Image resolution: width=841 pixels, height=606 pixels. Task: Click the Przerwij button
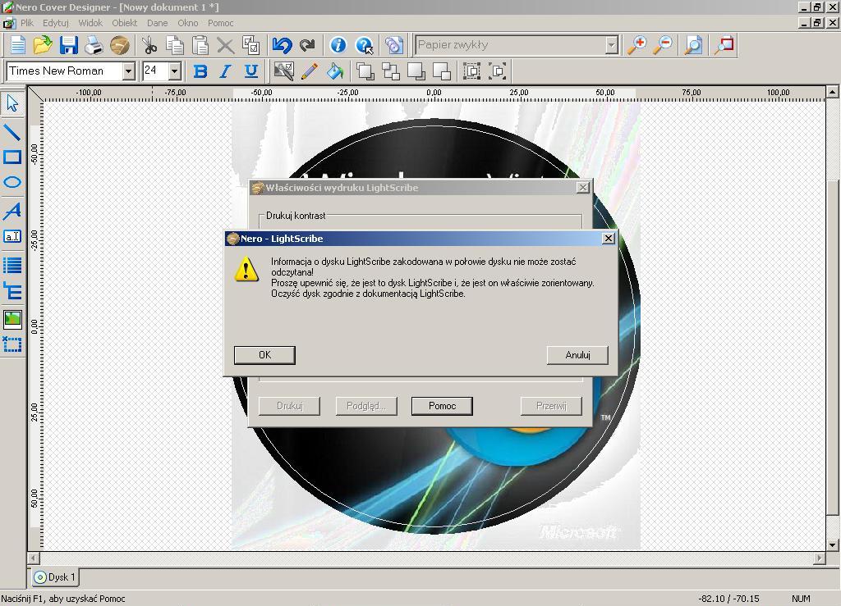[551, 406]
